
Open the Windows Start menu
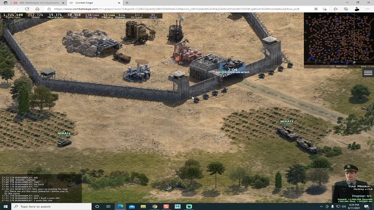6,206
